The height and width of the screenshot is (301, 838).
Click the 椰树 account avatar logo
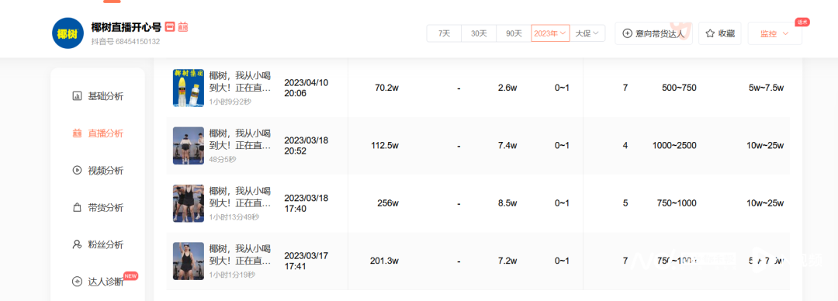click(x=68, y=33)
